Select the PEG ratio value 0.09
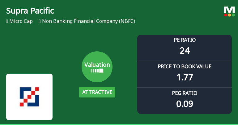Viewport: 238px width, 125px height. click(185, 104)
